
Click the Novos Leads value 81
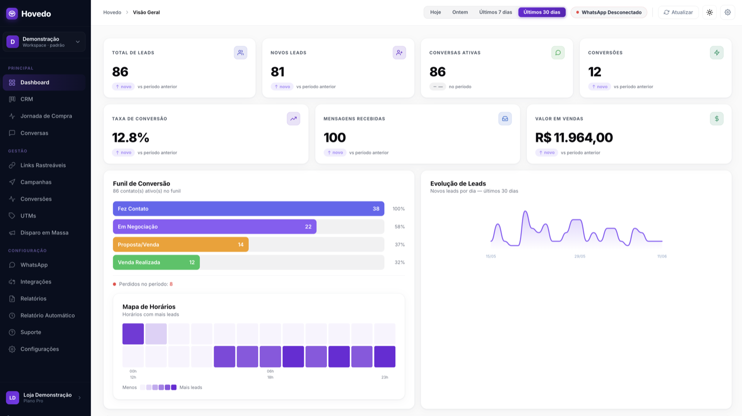coord(278,72)
